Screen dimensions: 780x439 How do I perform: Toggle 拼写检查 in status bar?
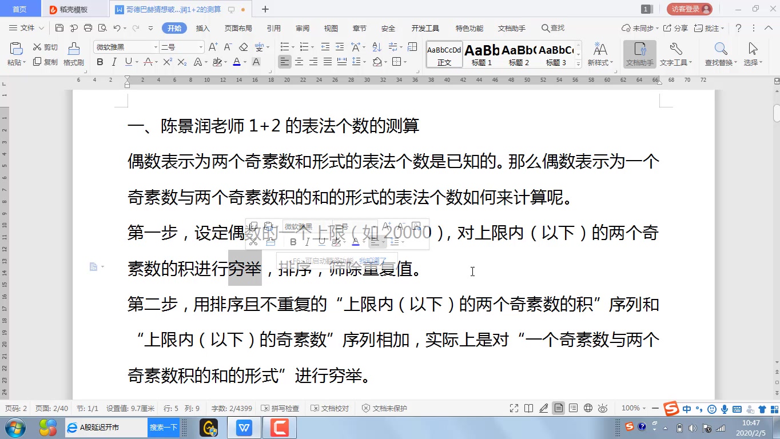tap(280, 408)
